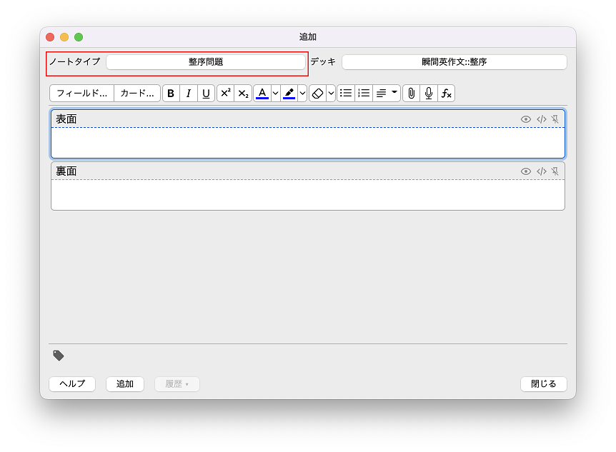Viewport: 616px width, 452px height.
Task: Apply text color with the A icon
Action: coord(262,94)
